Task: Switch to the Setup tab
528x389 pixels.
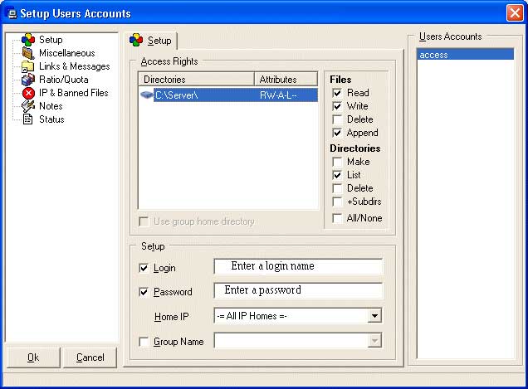Action: [151, 41]
